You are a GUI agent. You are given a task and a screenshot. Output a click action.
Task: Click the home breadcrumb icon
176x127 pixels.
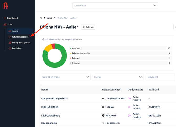click(41, 18)
